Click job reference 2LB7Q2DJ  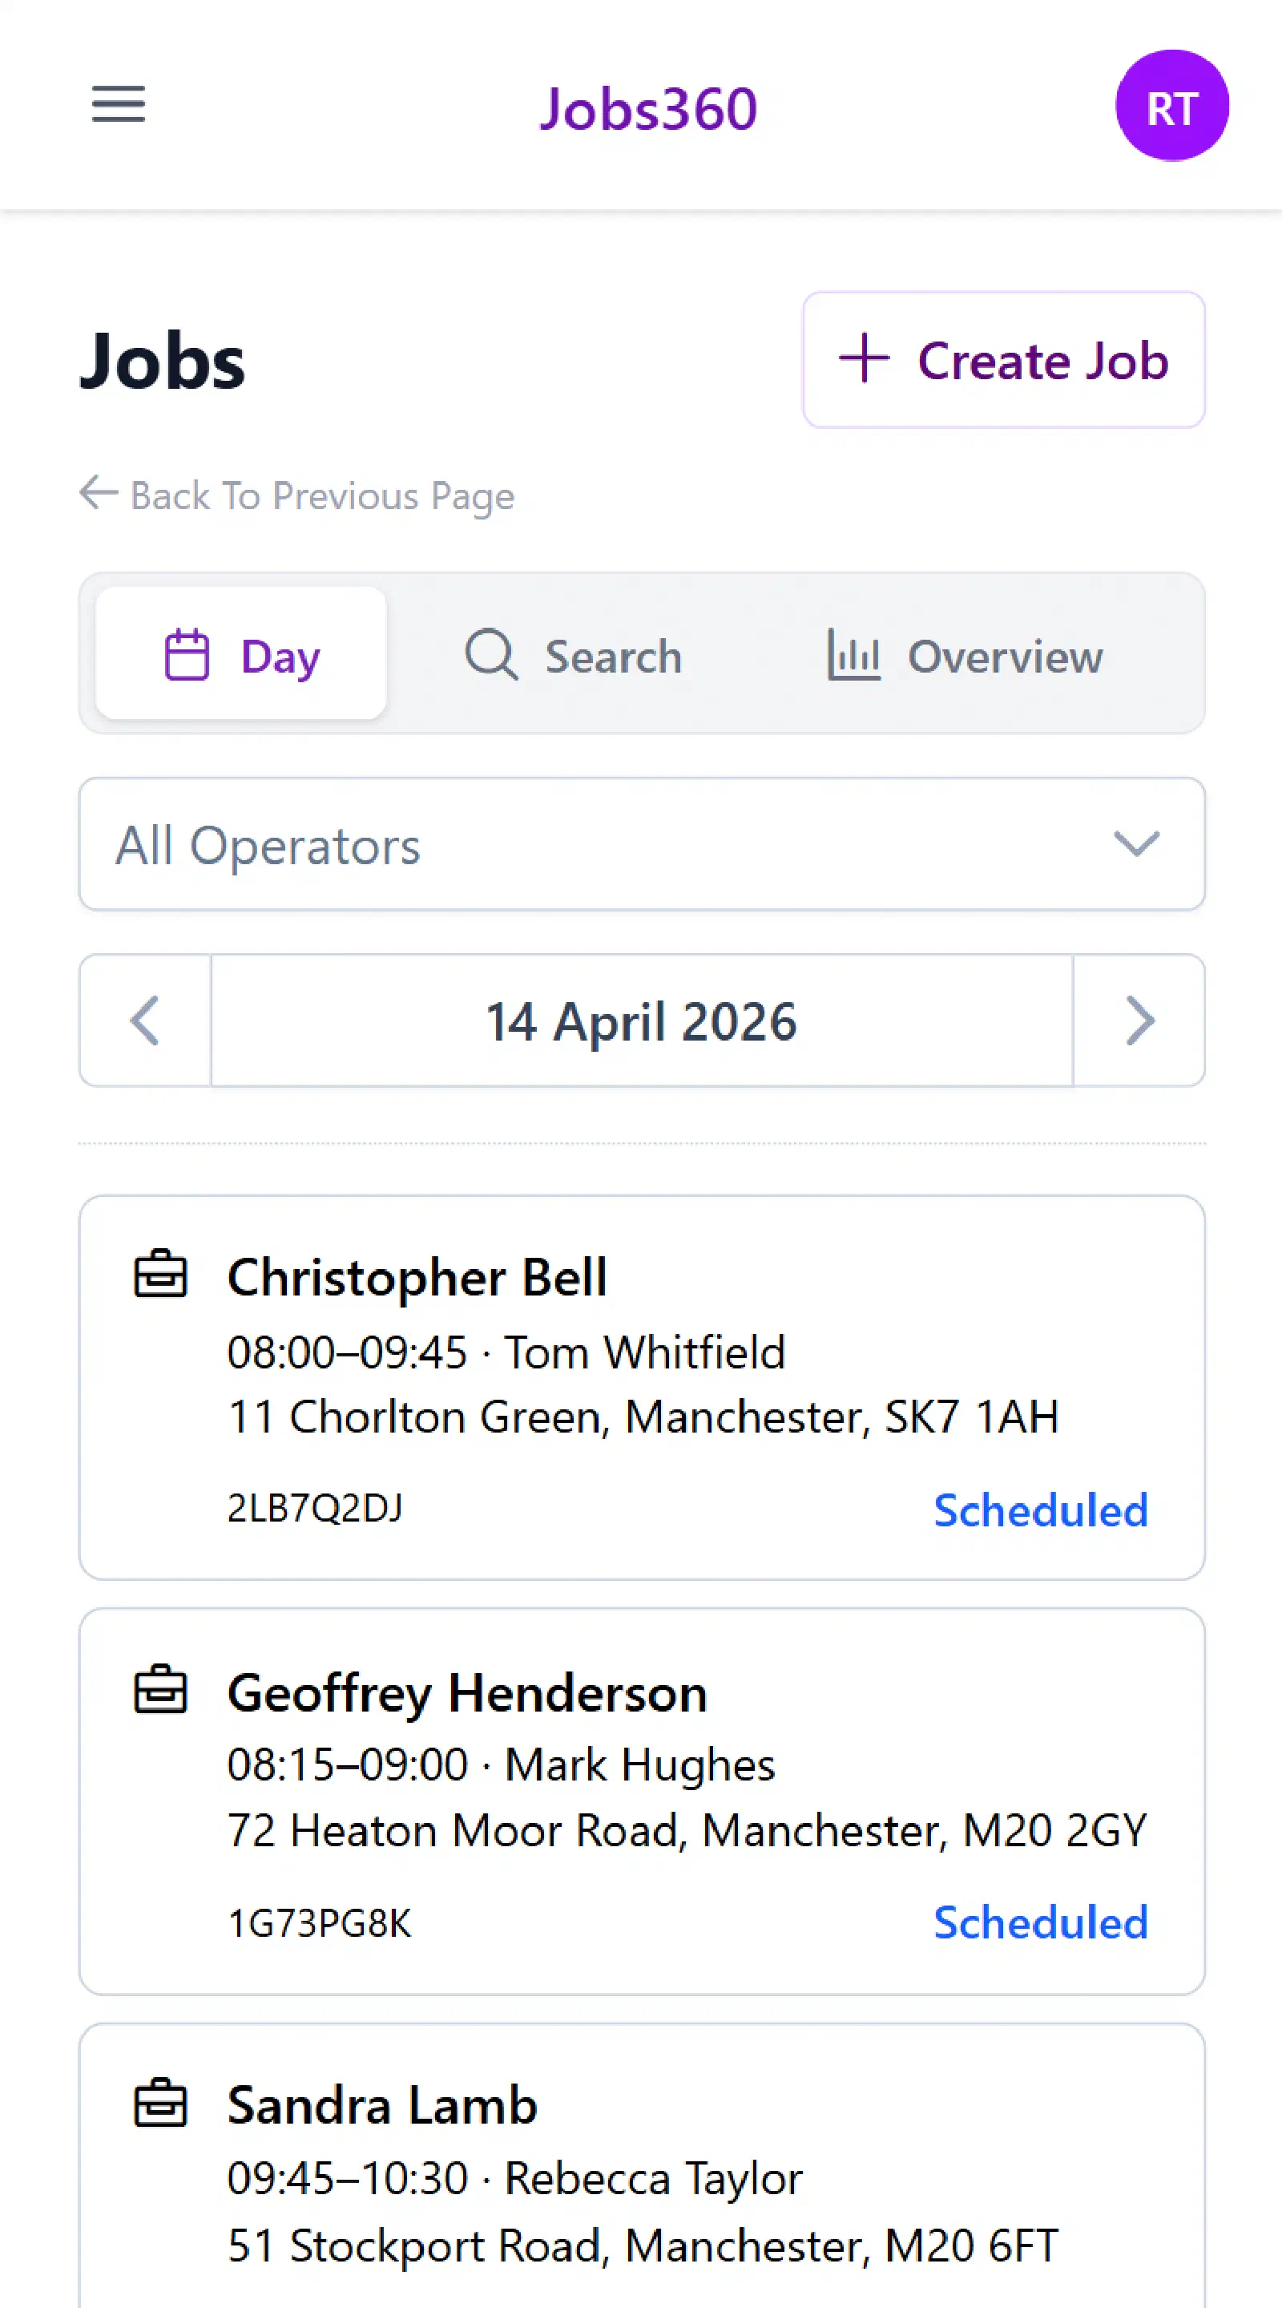[315, 1508]
